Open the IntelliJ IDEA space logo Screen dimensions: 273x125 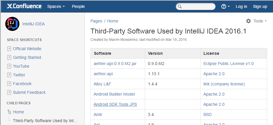pyautogui.click(x=12, y=24)
